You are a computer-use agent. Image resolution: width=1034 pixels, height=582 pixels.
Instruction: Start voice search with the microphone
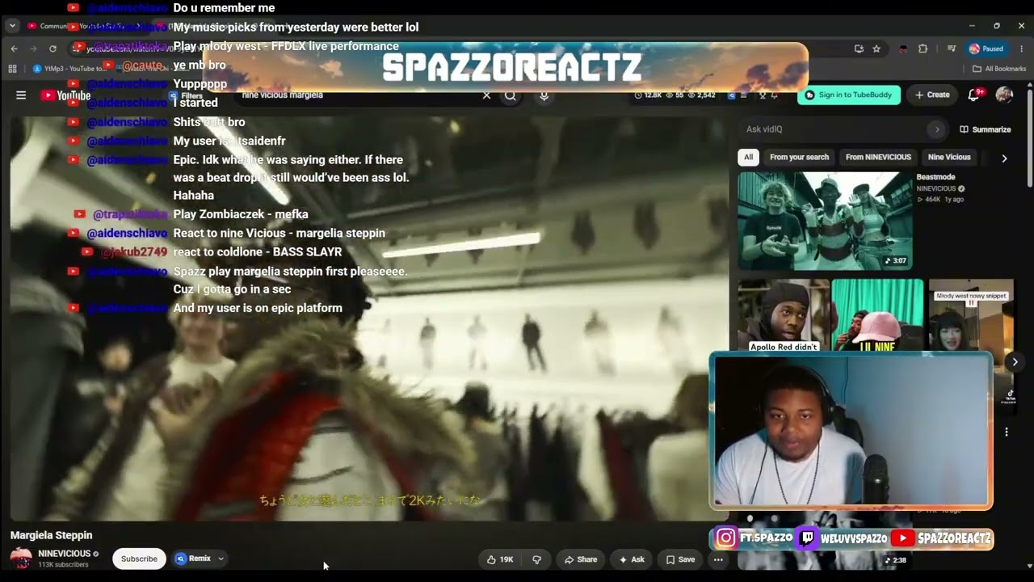click(544, 95)
